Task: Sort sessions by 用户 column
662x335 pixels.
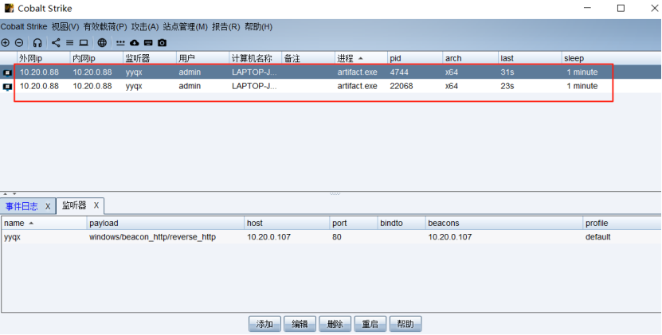Action: pos(202,58)
